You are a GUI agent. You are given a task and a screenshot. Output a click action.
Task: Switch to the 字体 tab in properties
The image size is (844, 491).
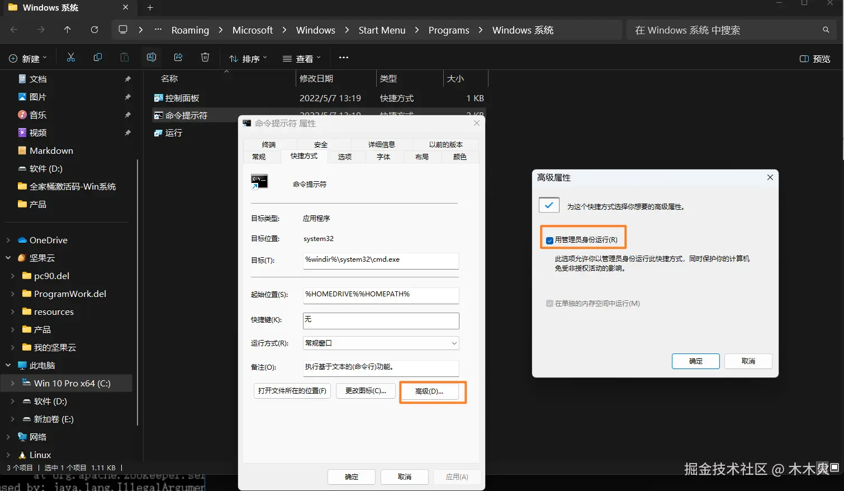point(383,157)
